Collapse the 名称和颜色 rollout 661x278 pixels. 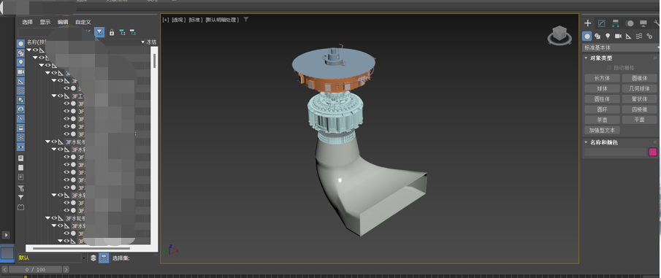coord(587,142)
